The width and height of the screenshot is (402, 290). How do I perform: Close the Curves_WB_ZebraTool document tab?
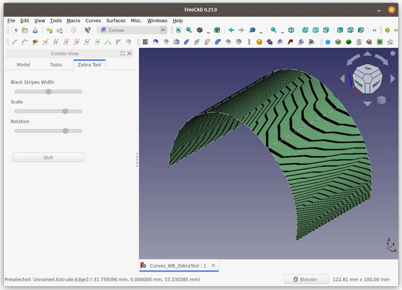[x=213, y=266]
